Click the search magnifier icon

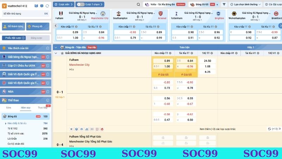[x=138, y=4]
